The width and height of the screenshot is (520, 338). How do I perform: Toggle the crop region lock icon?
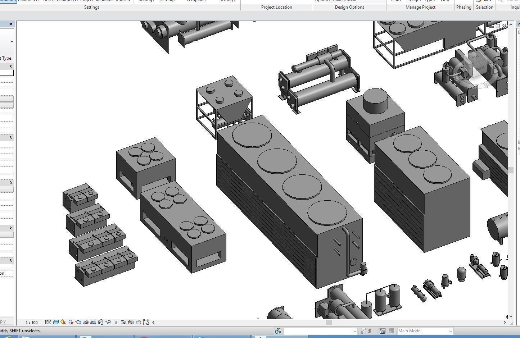(x=145, y=322)
